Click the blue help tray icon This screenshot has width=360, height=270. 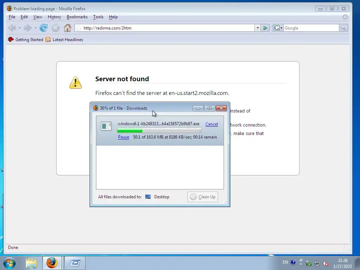pyautogui.click(x=293, y=262)
